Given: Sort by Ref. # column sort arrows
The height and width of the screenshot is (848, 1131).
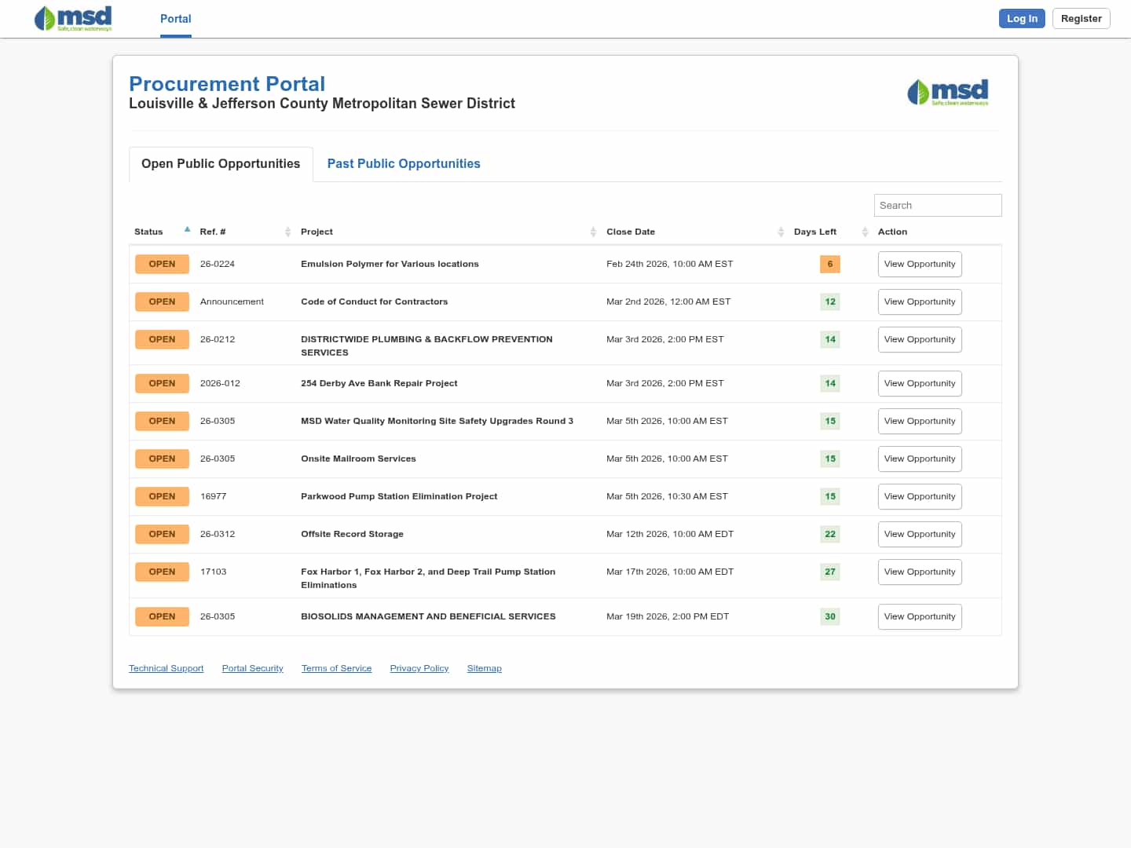Looking at the screenshot, I should tap(287, 232).
